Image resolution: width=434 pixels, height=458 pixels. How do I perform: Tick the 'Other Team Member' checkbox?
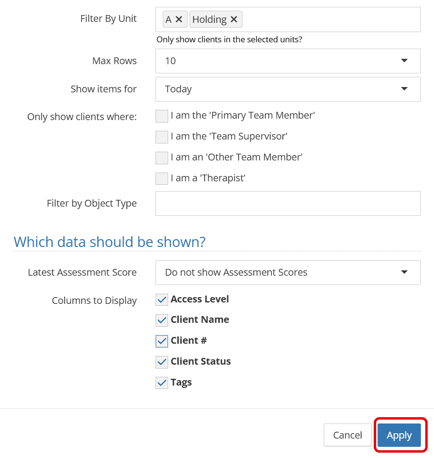tap(162, 158)
